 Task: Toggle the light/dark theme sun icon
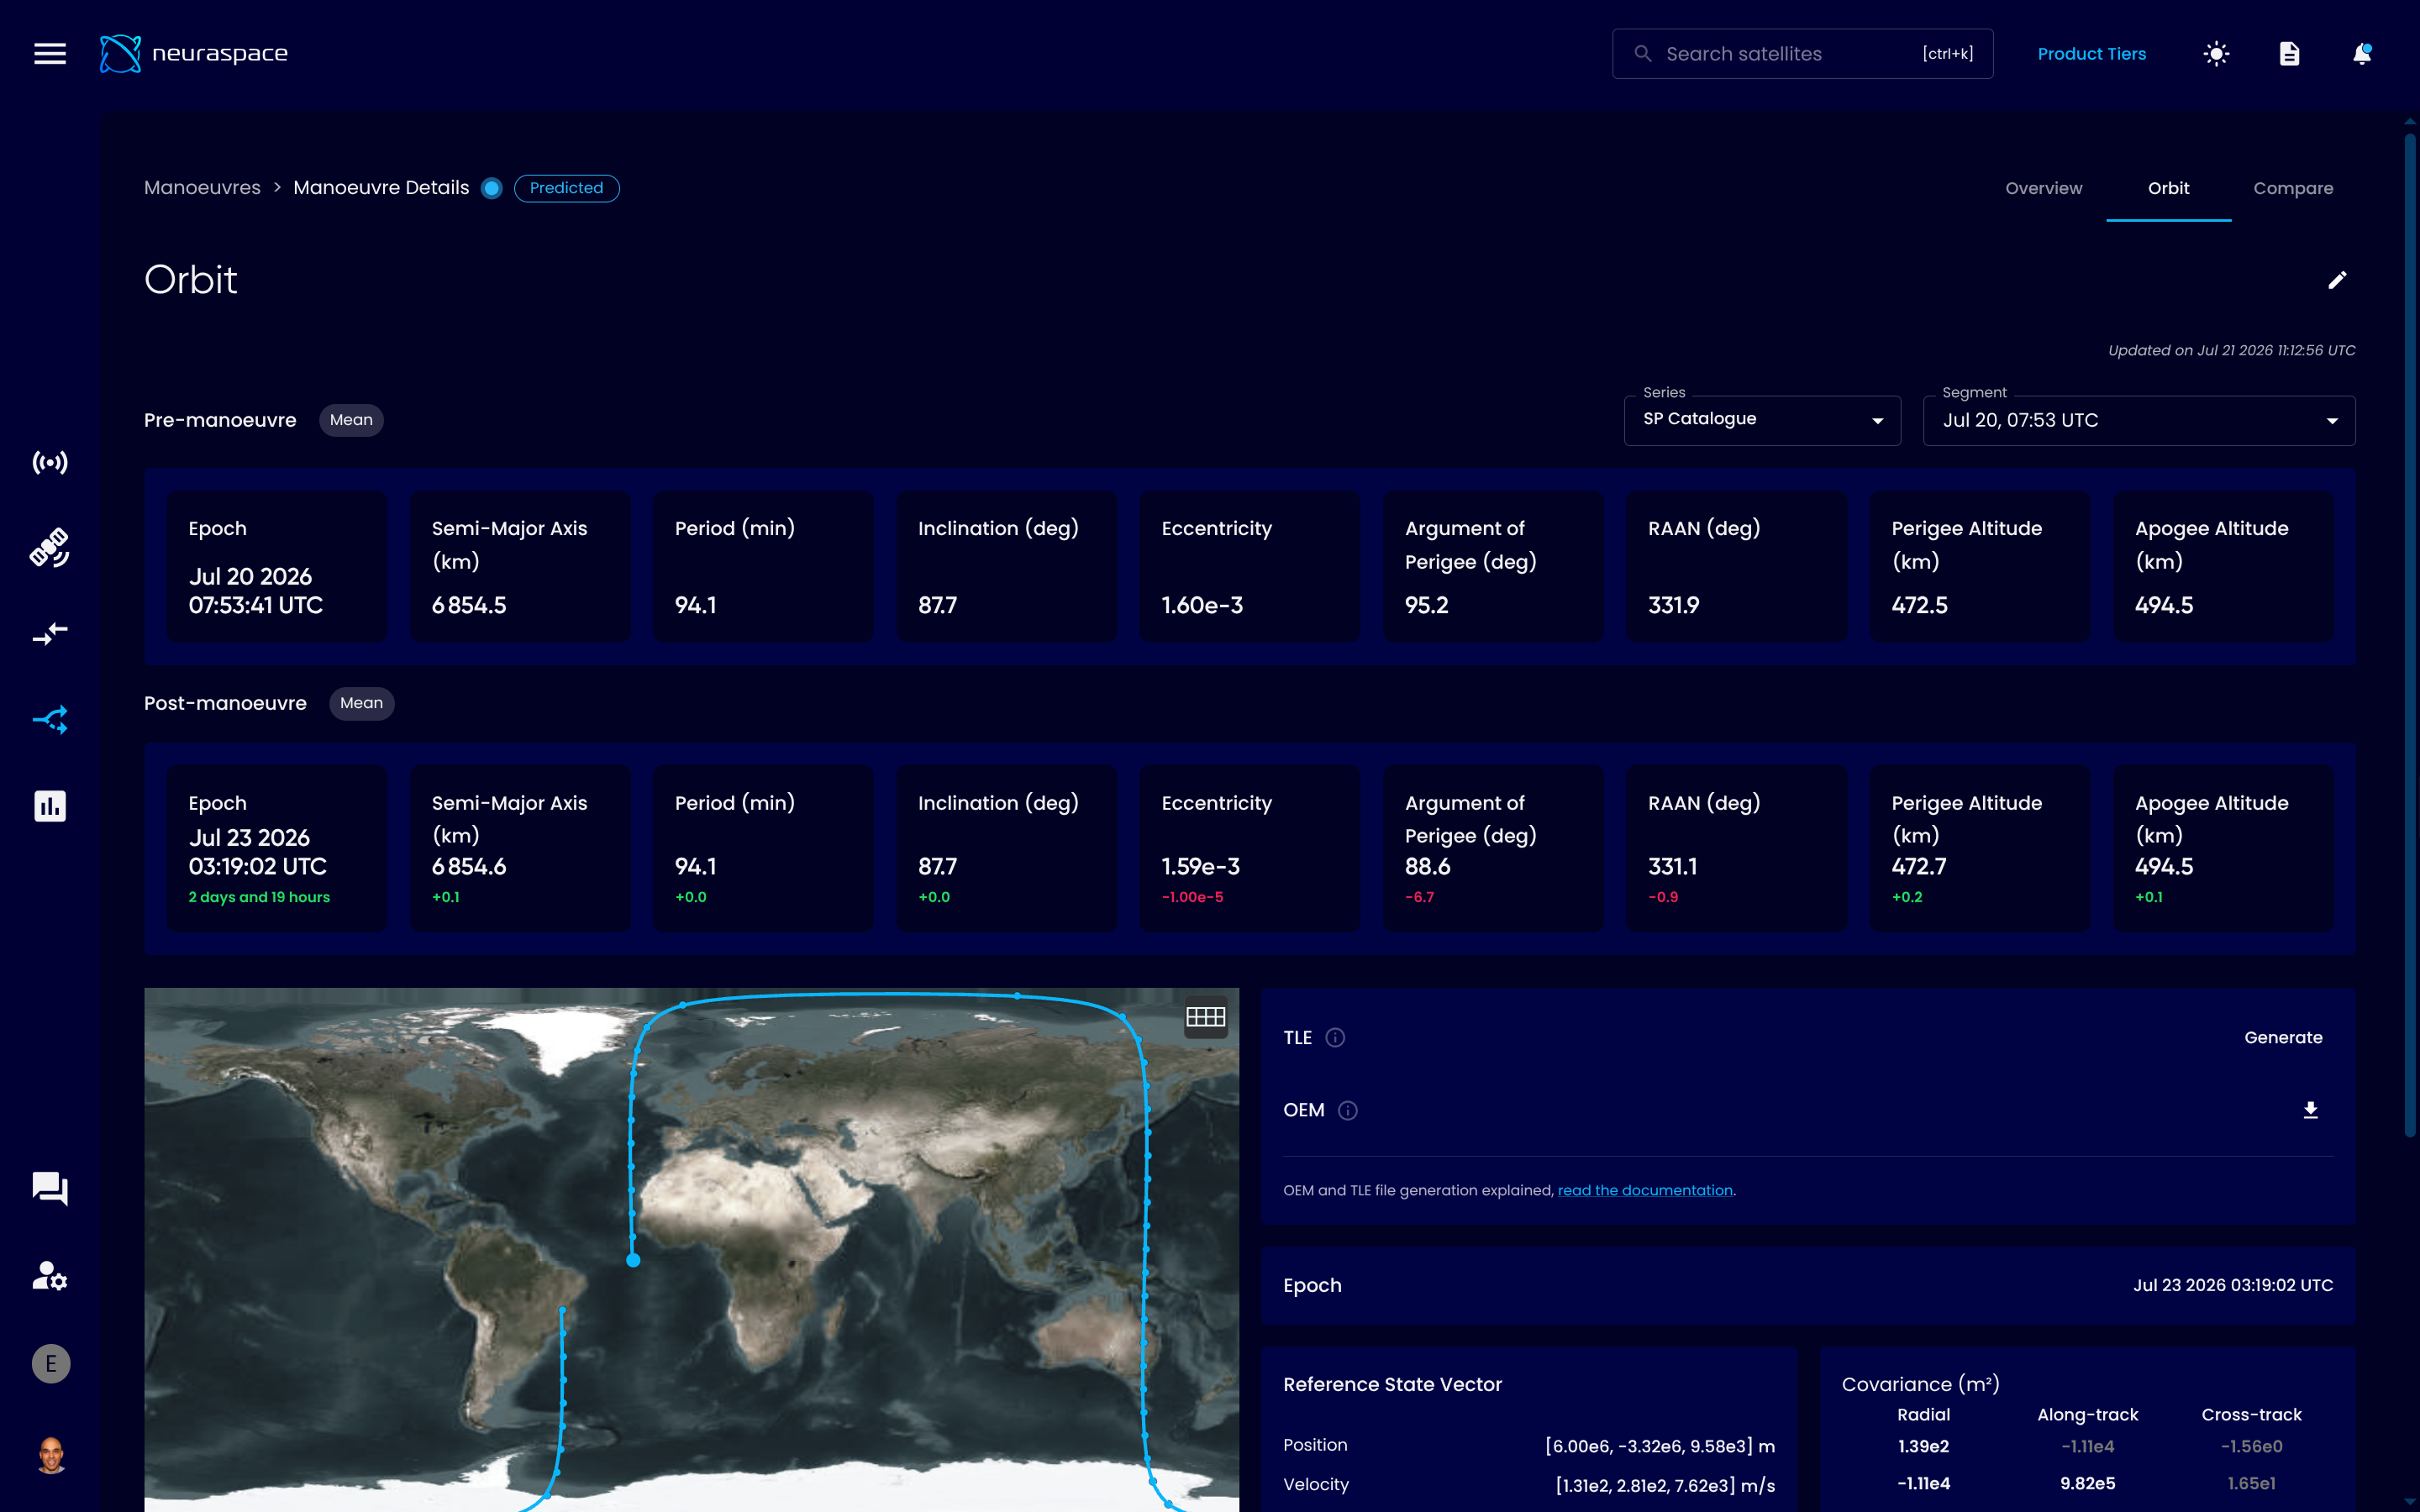(2216, 54)
